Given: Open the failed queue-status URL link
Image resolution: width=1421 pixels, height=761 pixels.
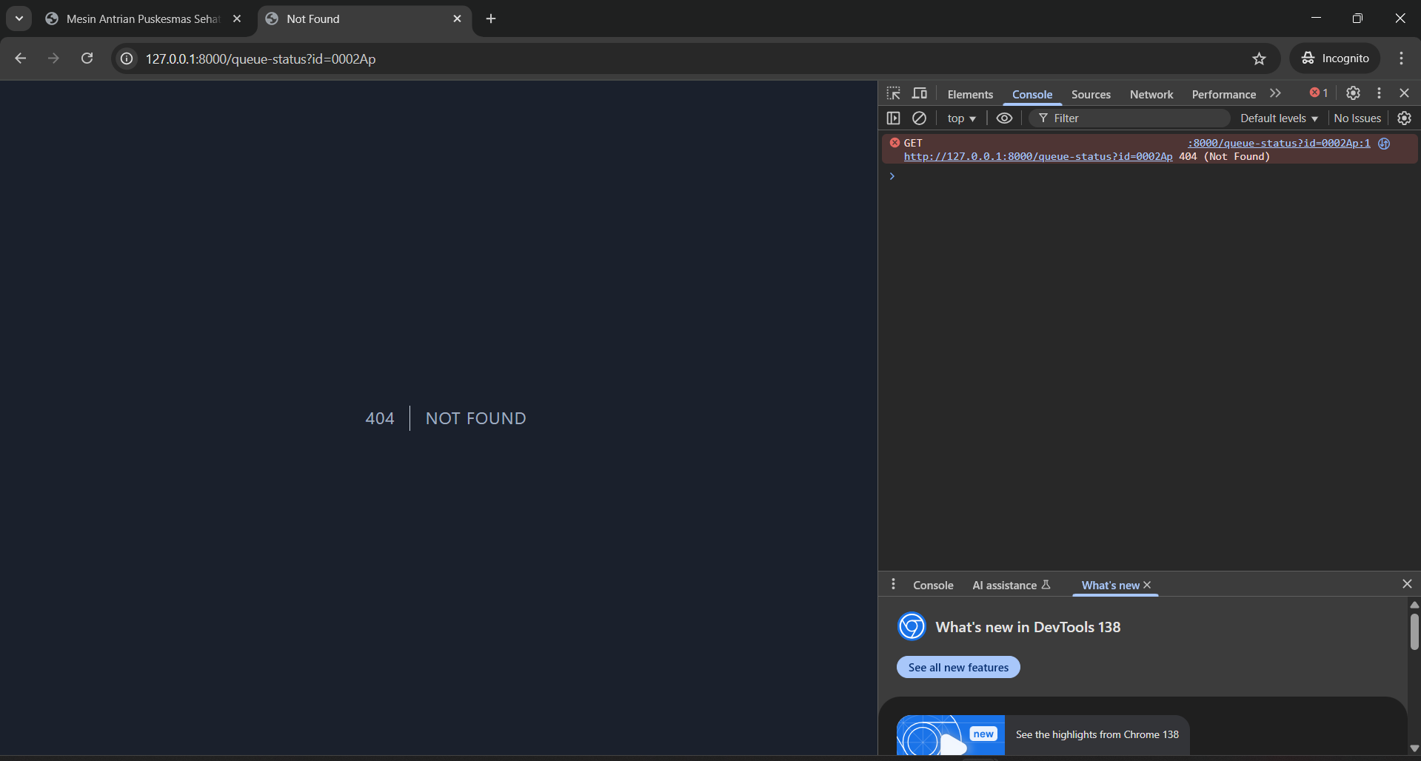Looking at the screenshot, I should pos(1037,157).
